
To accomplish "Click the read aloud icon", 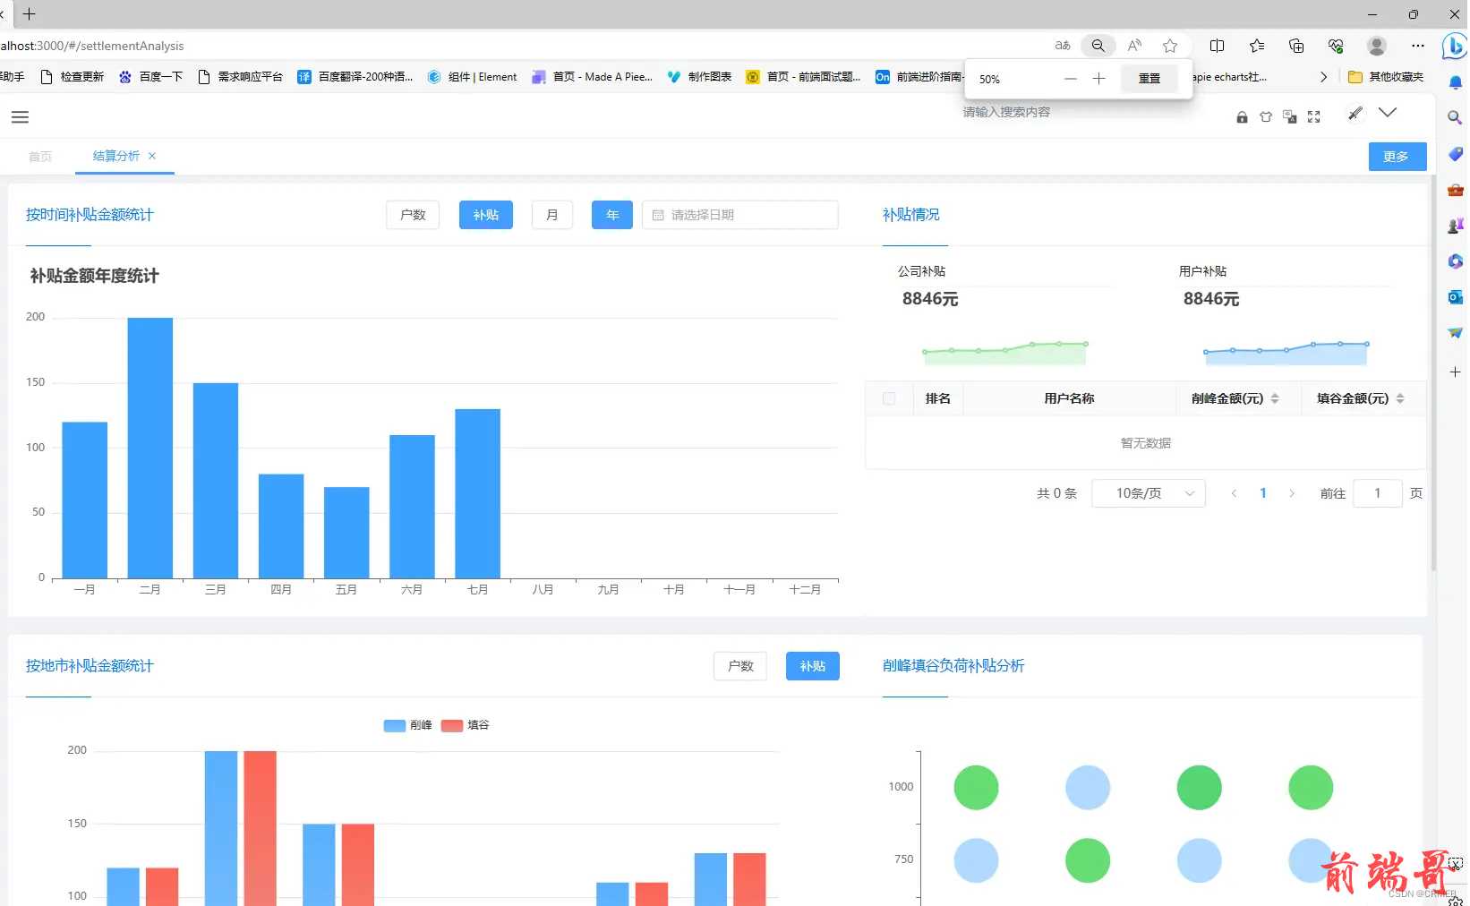I will [x=1134, y=46].
